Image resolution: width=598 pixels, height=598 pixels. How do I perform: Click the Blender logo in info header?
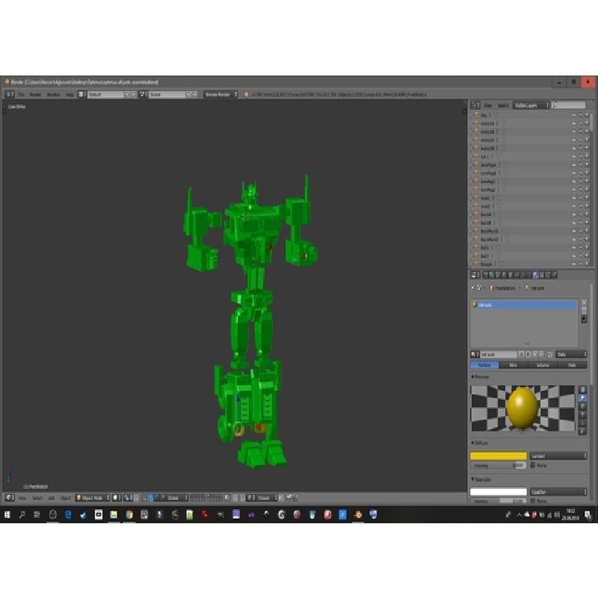tap(246, 94)
